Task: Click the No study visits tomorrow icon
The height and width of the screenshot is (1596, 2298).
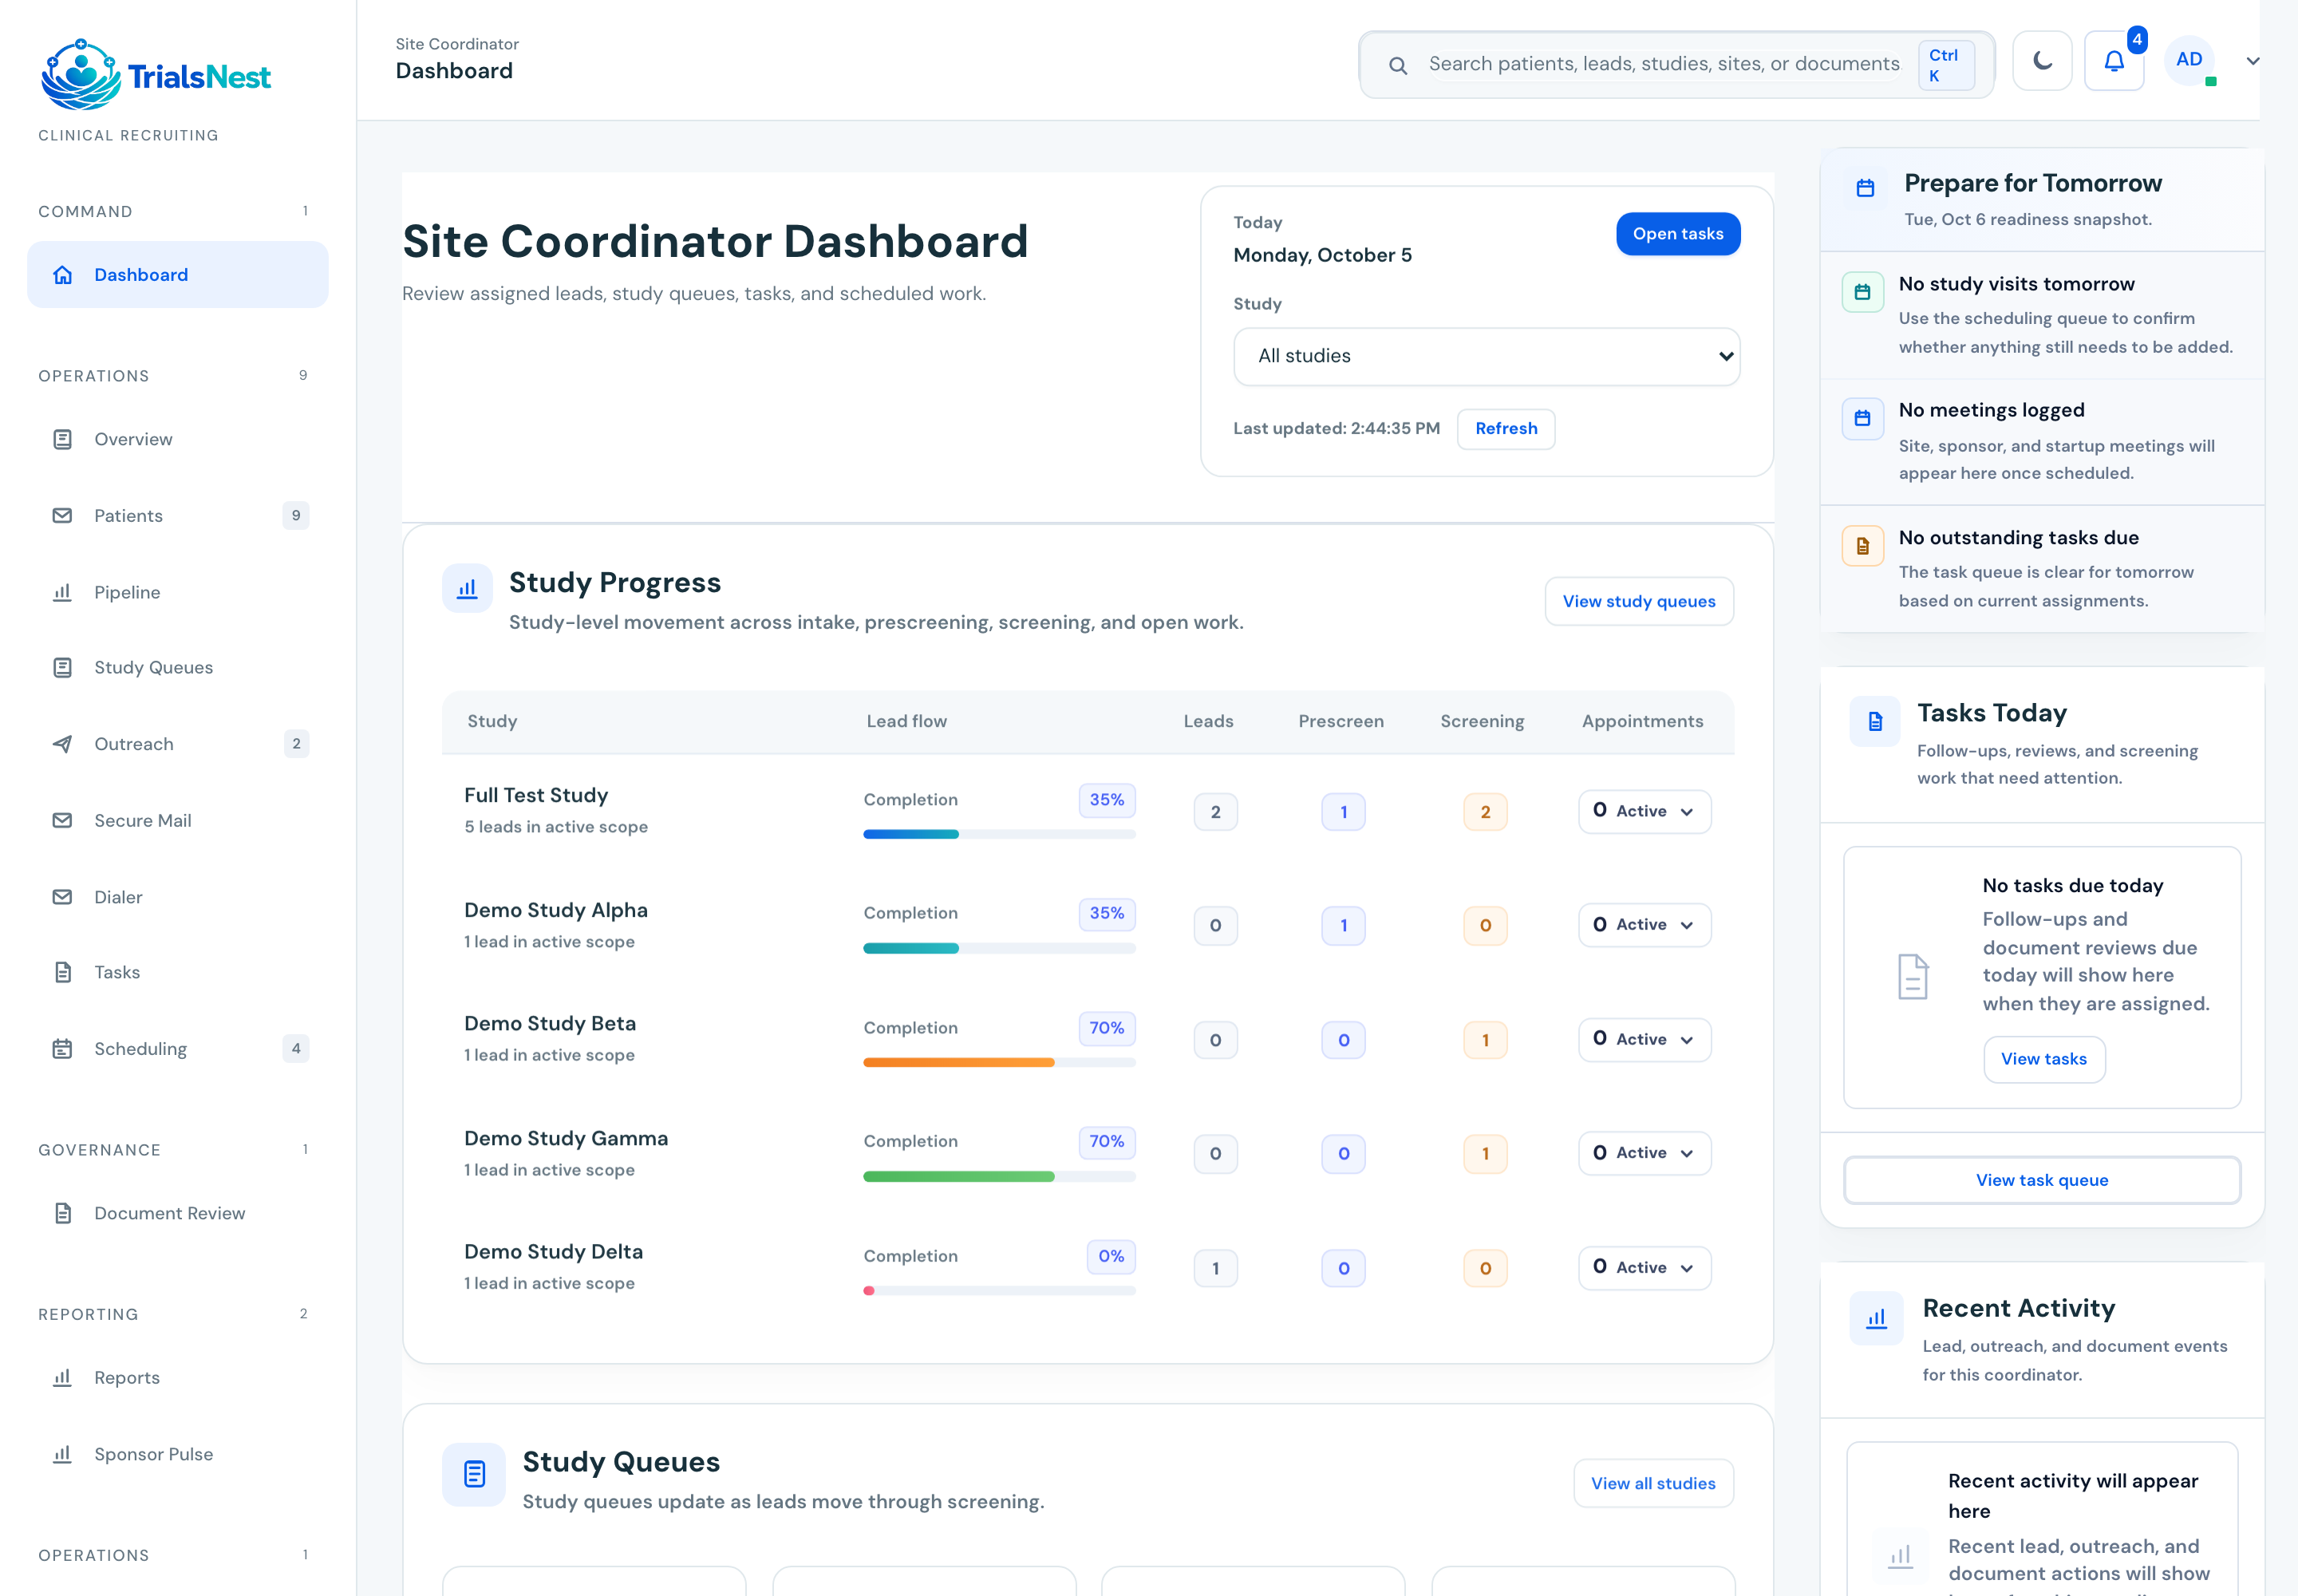Action: (x=1862, y=292)
